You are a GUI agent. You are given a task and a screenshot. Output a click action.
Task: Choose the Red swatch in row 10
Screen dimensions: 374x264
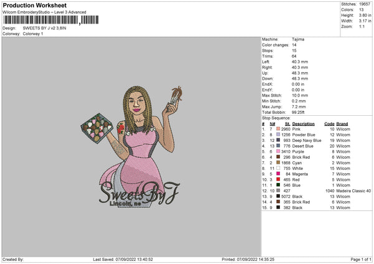[278, 179]
